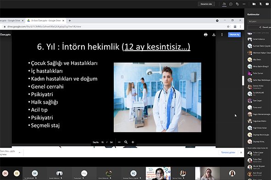Expand the download item chevron menu
Viewport: 271px width, 180px height.
(x=20, y=153)
